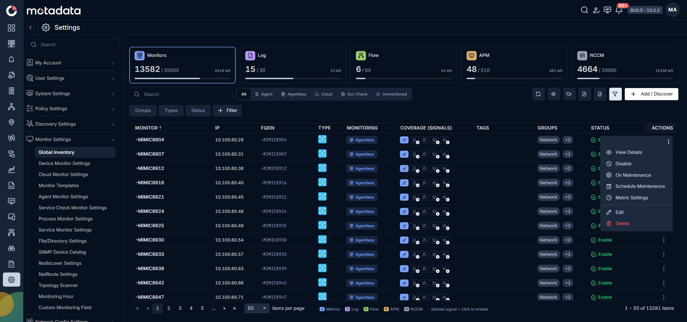Click the network type icon for -MIMIC8904
The width and height of the screenshot is (687, 322).
click(322, 140)
